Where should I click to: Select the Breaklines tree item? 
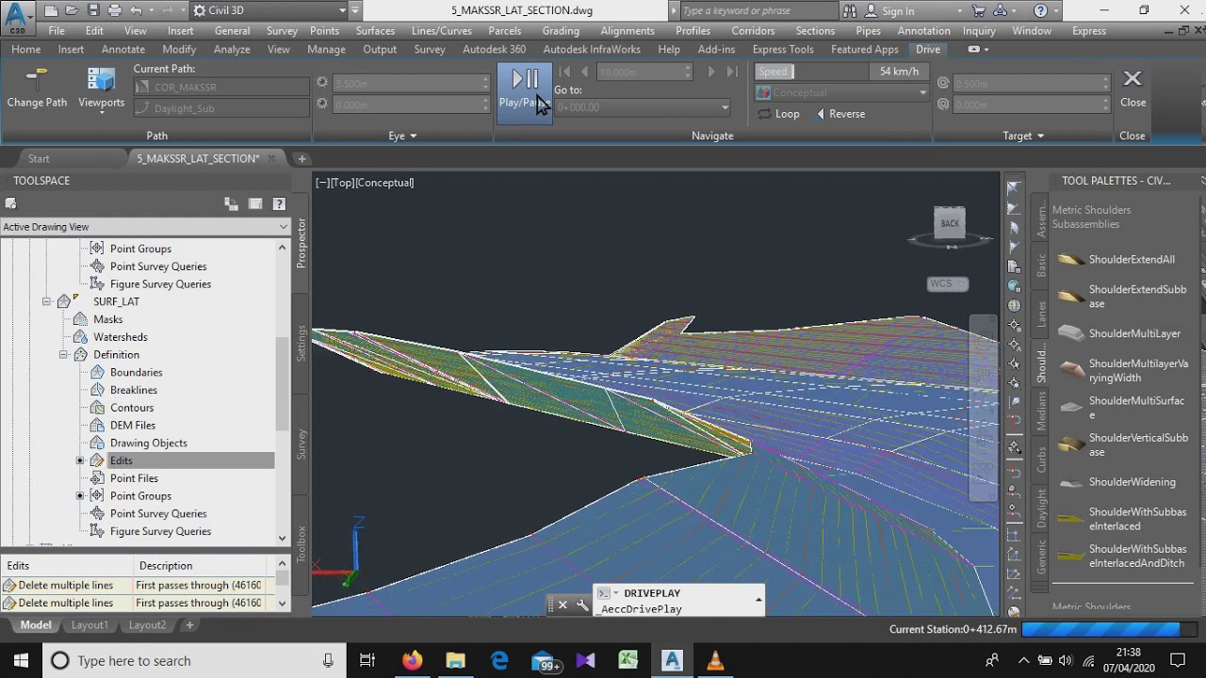[134, 390]
